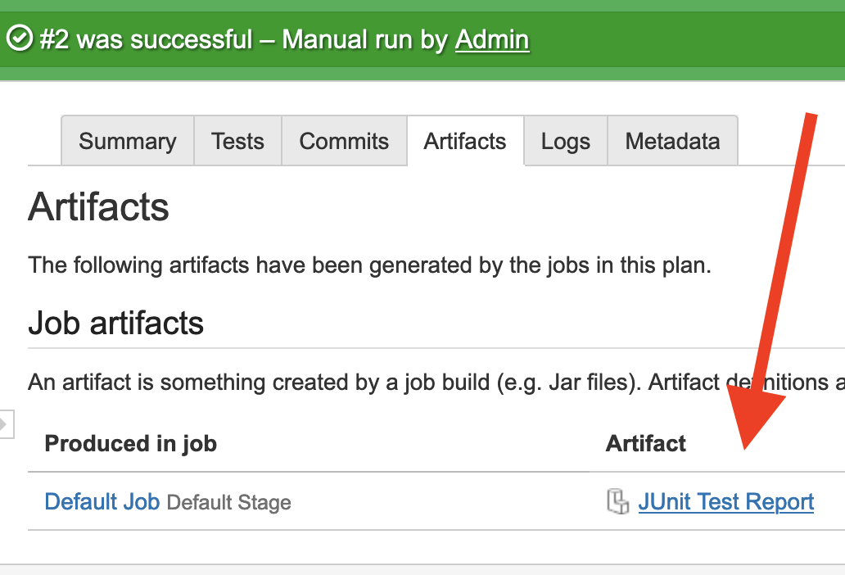Click the file icon beside JUnit Test Report
Image resolution: width=845 pixels, height=575 pixels.
(x=617, y=501)
